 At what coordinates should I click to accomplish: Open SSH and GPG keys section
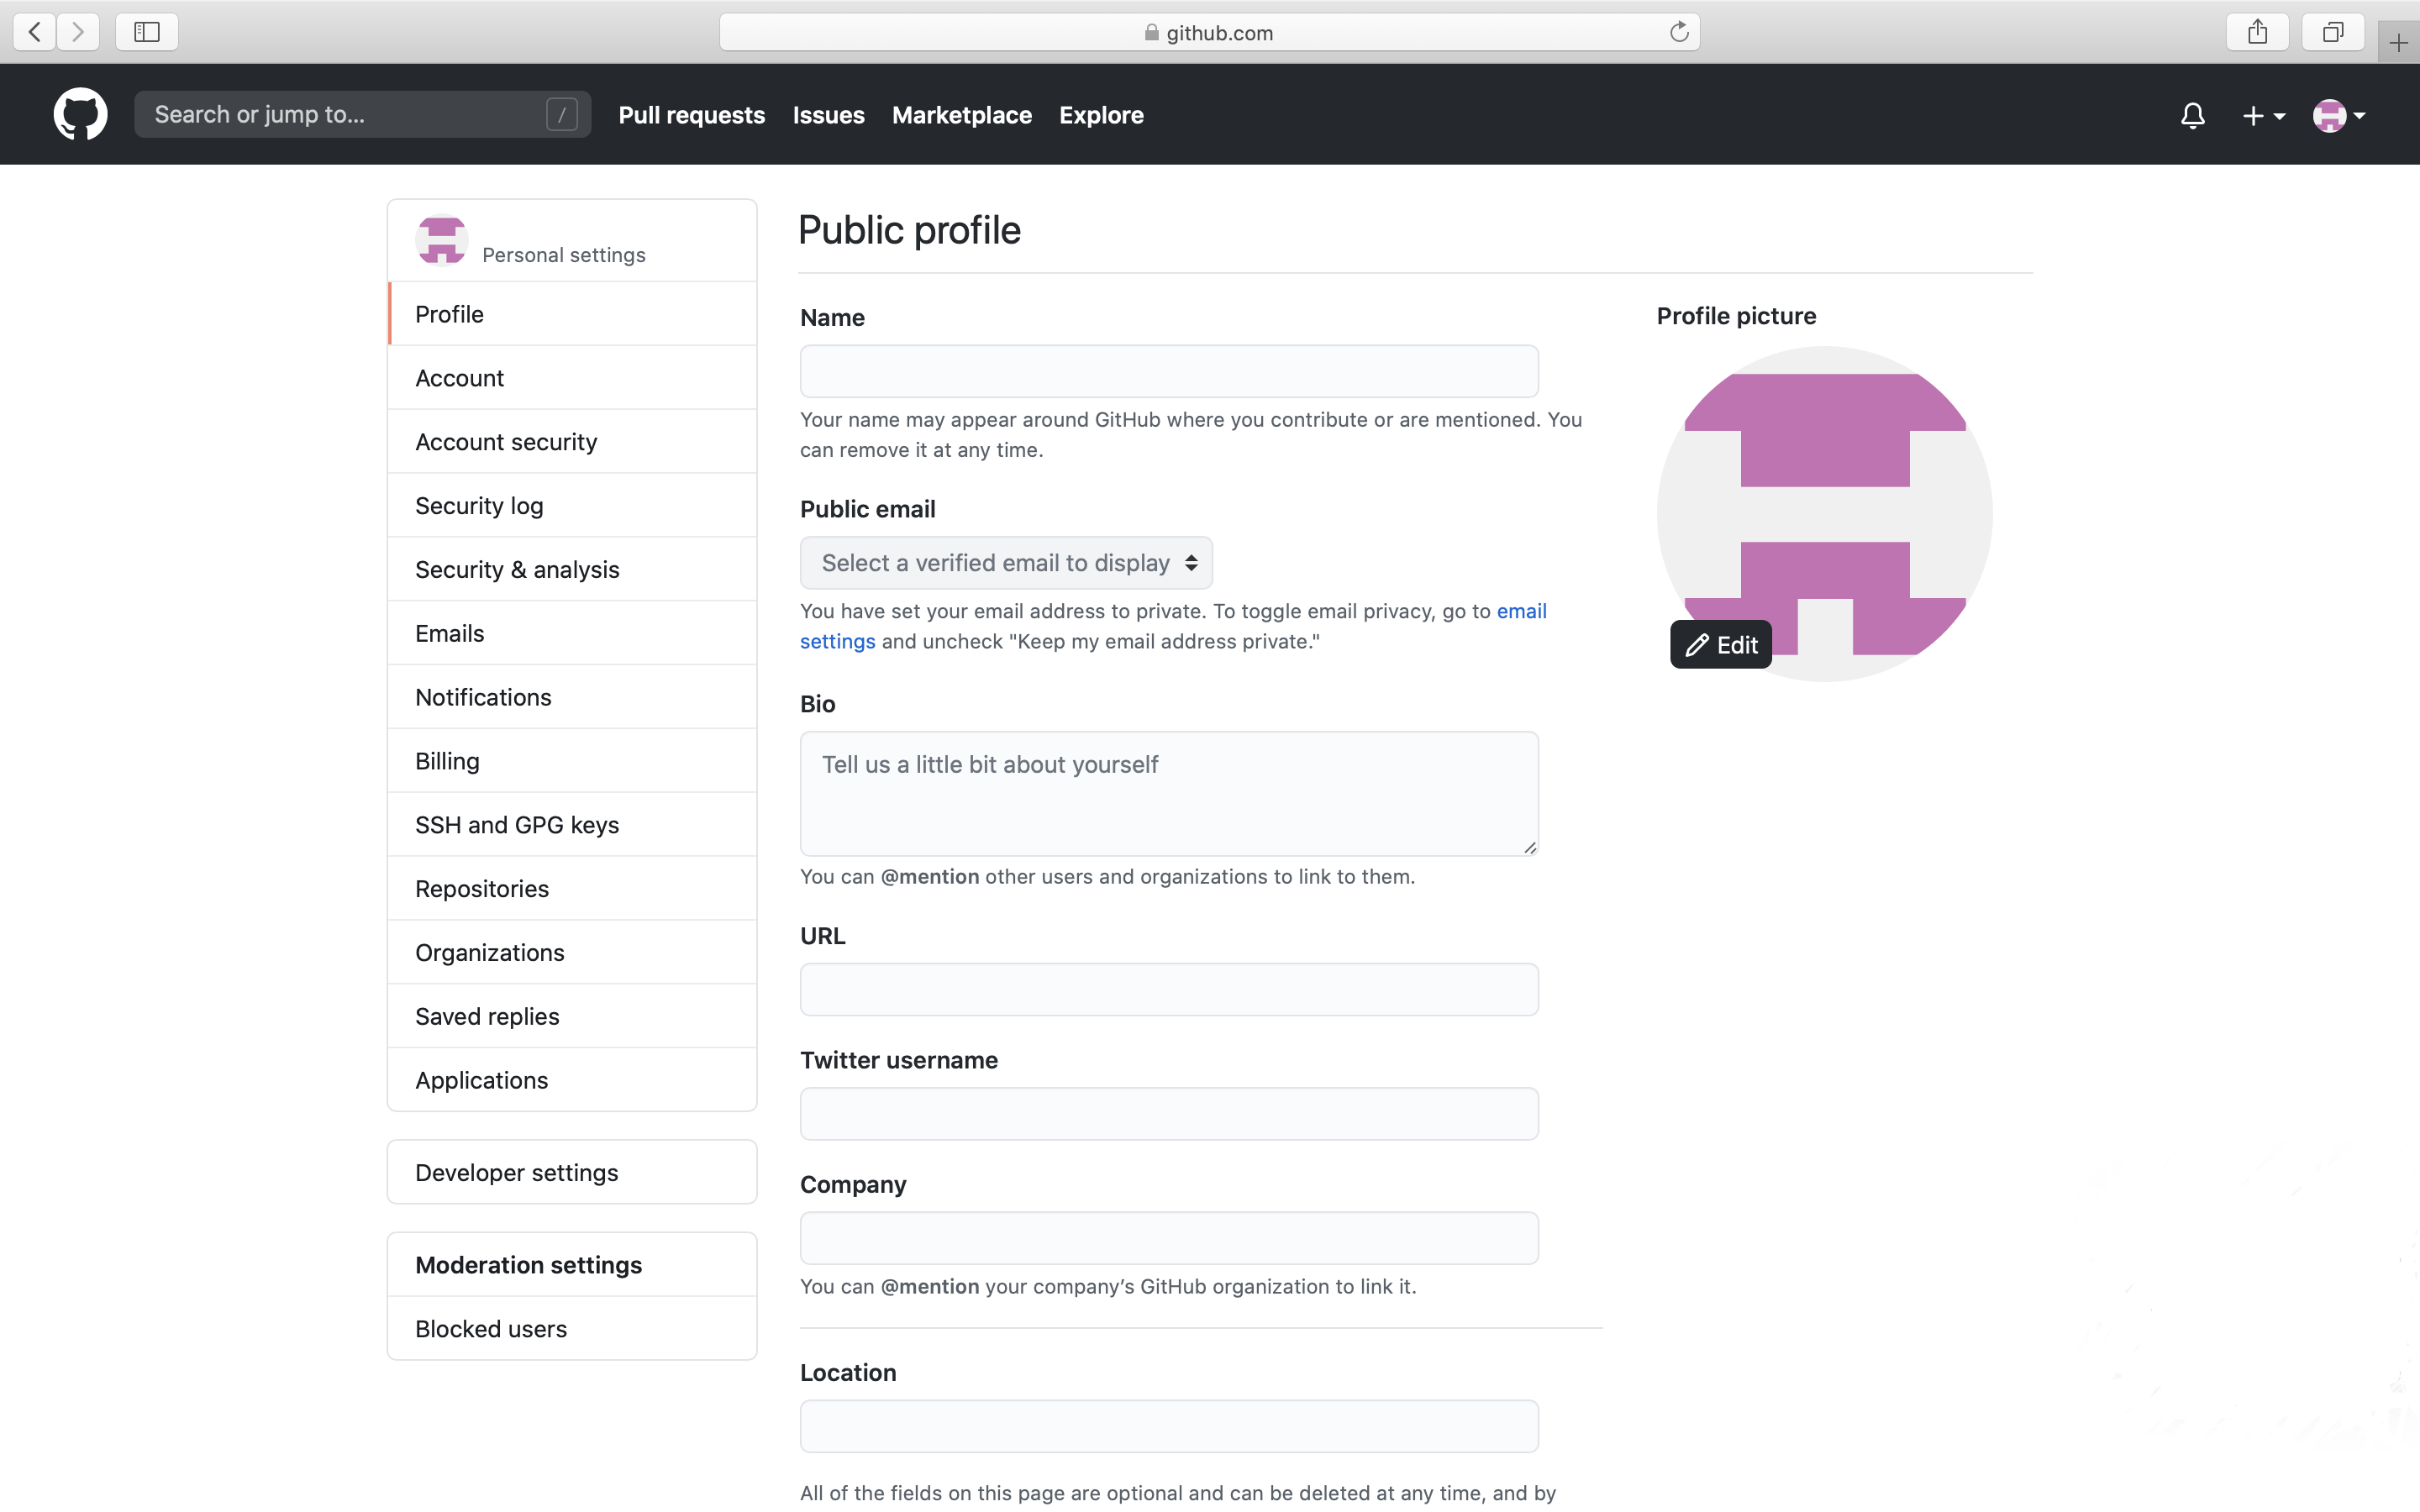click(517, 825)
